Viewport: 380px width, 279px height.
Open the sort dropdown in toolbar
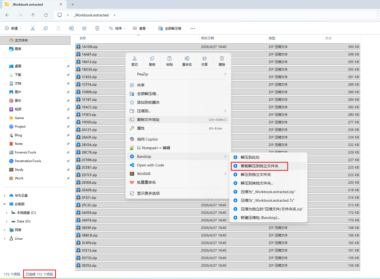pyautogui.click(x=117, y=28)
